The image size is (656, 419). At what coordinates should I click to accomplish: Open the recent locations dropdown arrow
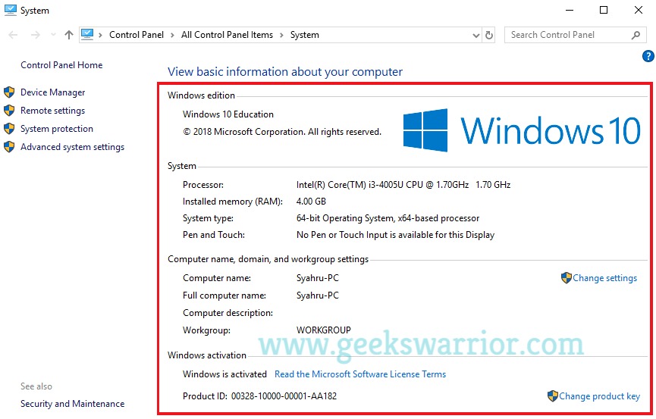click(53, 35)
